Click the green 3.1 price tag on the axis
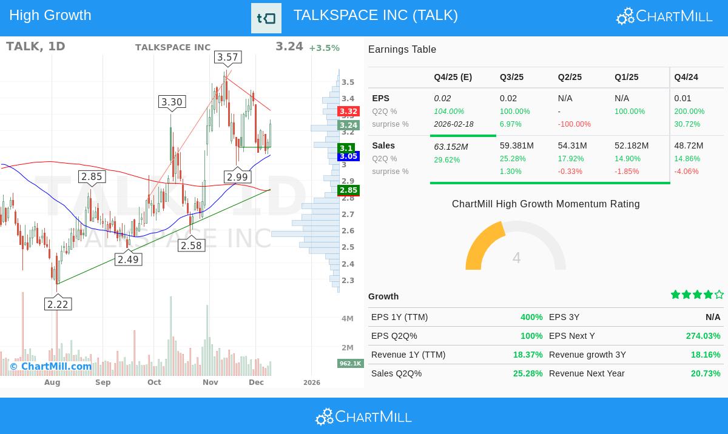Screen dimensions: 728x434 [x=346, y=148]
